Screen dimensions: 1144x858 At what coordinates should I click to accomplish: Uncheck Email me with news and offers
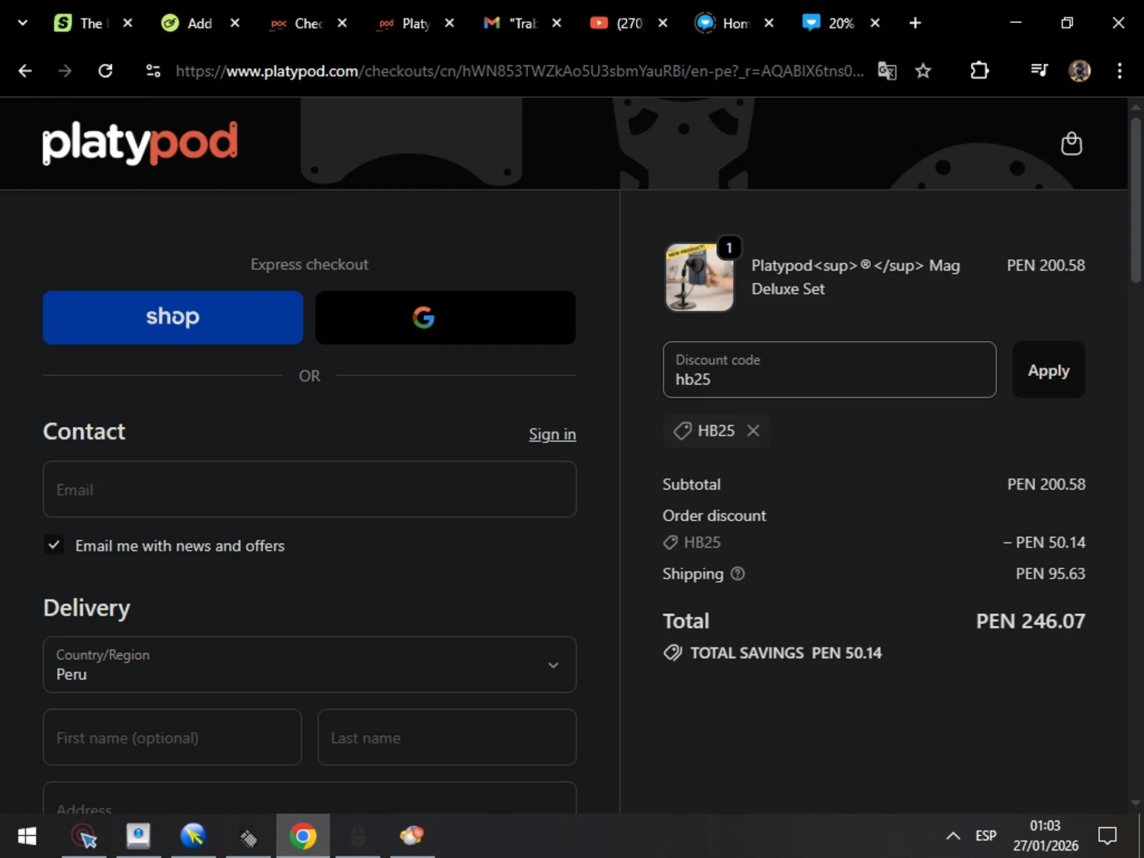[x=53, y=545]
